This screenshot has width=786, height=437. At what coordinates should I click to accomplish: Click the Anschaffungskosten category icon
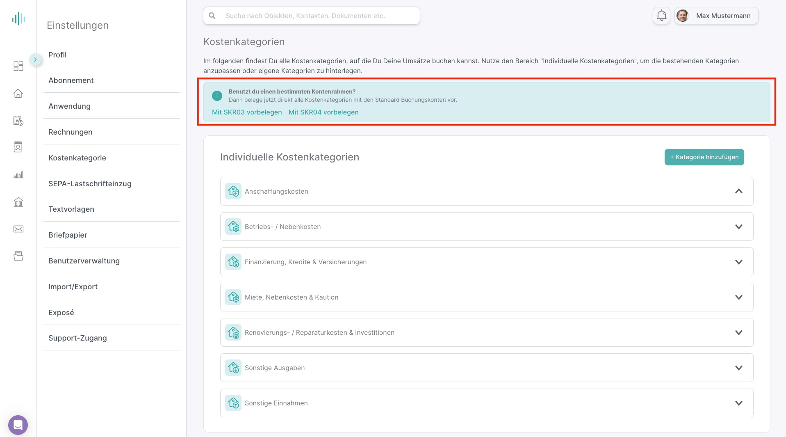click(x=233, y=191)
